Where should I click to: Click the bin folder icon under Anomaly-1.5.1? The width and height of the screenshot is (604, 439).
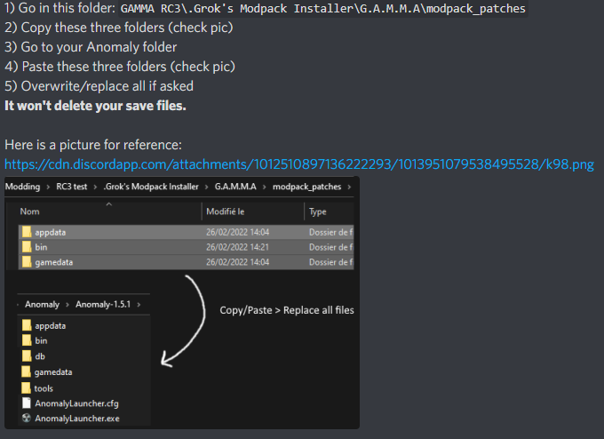(x=27, y=340)
